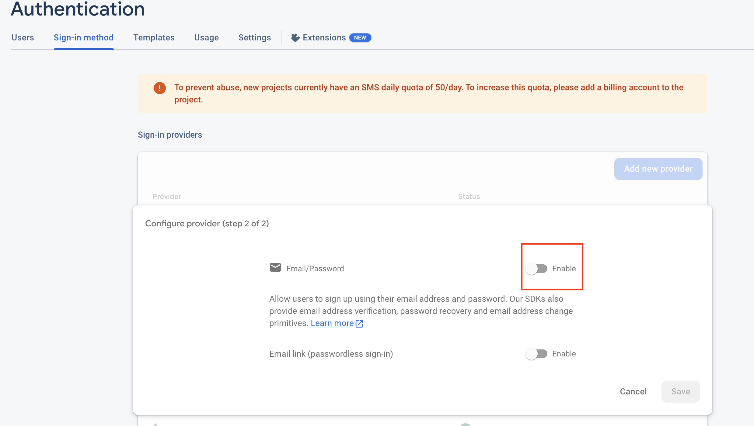Image resolution: width=754 pixels, height=426 pixels.
Task: Click the external link icon beside Learn more
Action: pos(359,324)
